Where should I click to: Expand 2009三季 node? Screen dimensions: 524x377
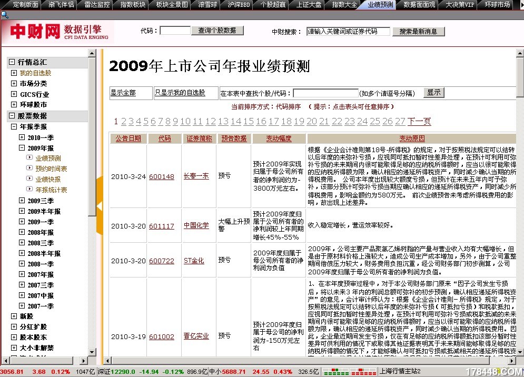click(22, 201)
